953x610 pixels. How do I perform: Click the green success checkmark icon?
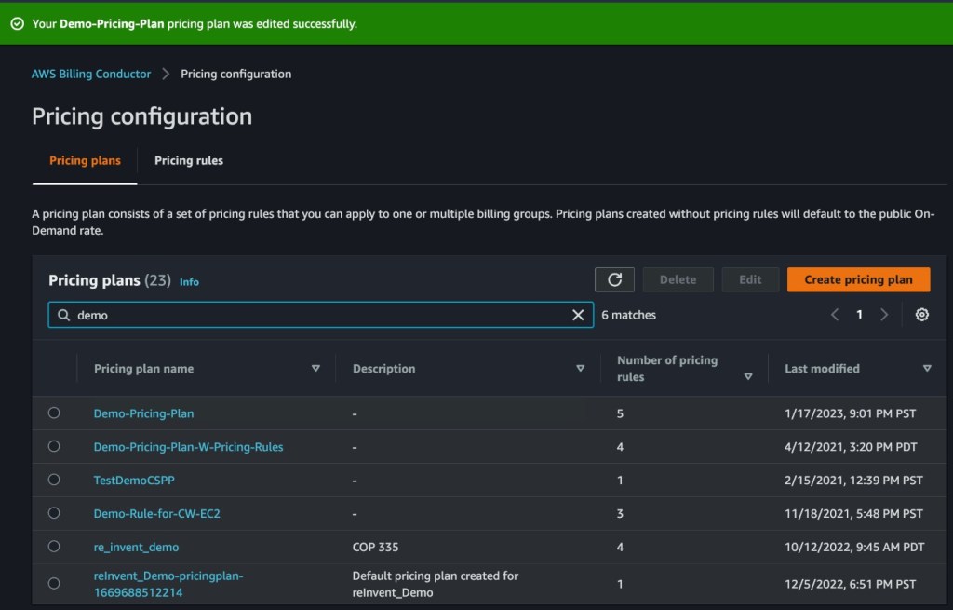click(17, 23)
